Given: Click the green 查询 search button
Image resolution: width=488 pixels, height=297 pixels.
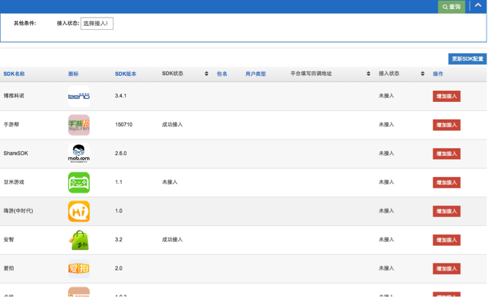Looking at the screenshot, I should coord(451,7).
